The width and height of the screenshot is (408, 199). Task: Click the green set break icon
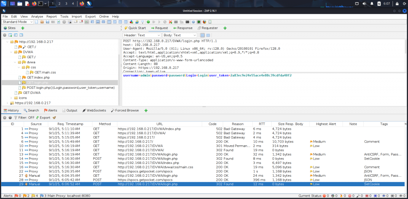click(148, 22)
